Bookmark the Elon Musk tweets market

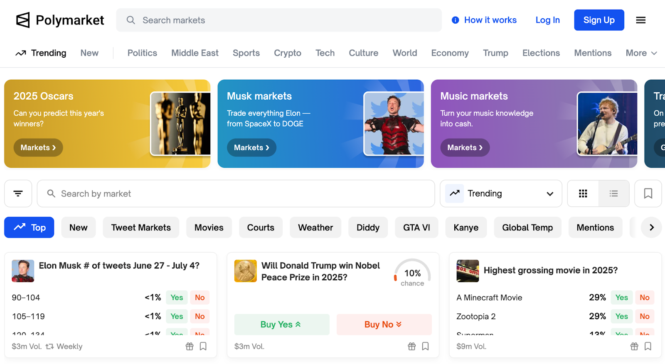point(203,346)
